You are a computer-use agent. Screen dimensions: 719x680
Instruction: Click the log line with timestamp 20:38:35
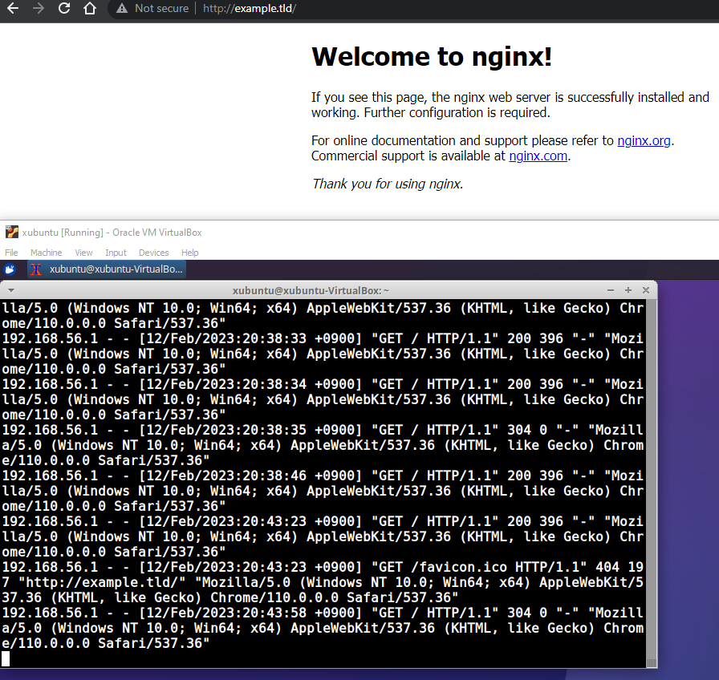click(x=323, y=445)
